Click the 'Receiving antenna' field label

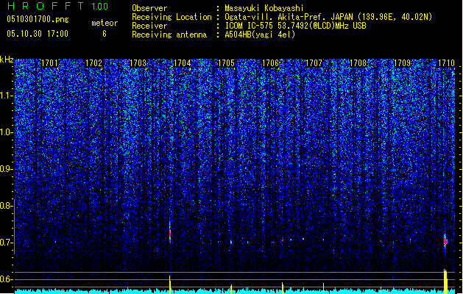(169, 35)
